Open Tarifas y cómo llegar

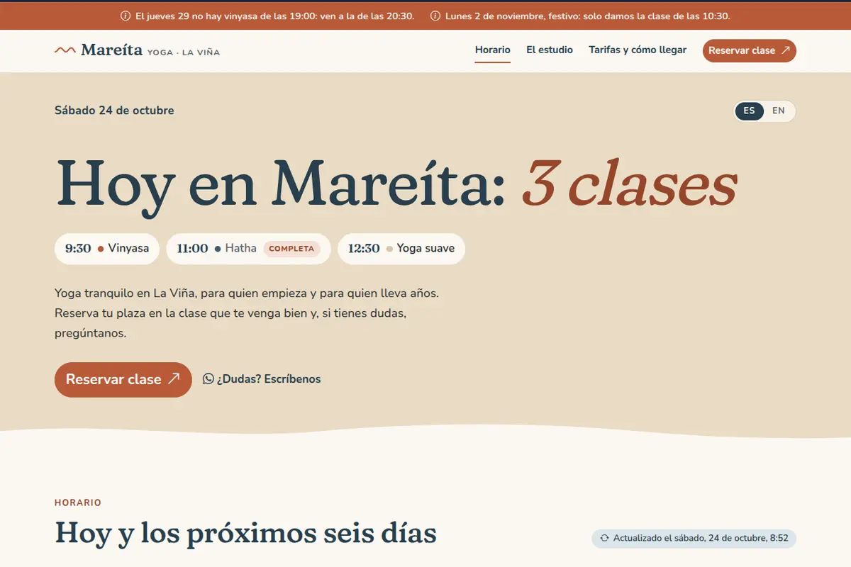638,50
